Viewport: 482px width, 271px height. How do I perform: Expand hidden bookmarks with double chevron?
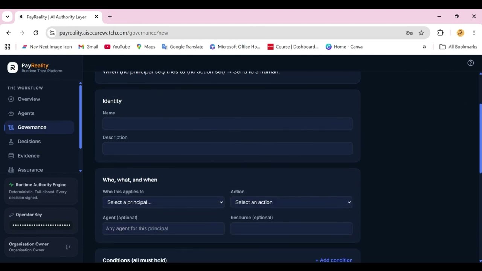(x=424, y=47)
